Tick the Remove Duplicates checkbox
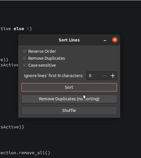Image resolution: width=141 pixels, height=158 pixels. point(25,58)
